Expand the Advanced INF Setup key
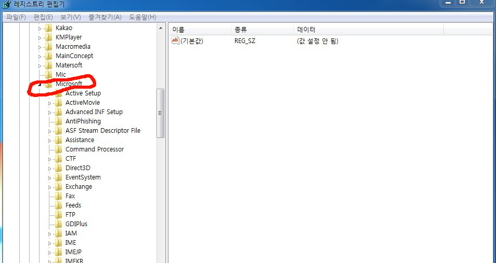This screenshot has height=263, width=496. click(x=50, y=112)
